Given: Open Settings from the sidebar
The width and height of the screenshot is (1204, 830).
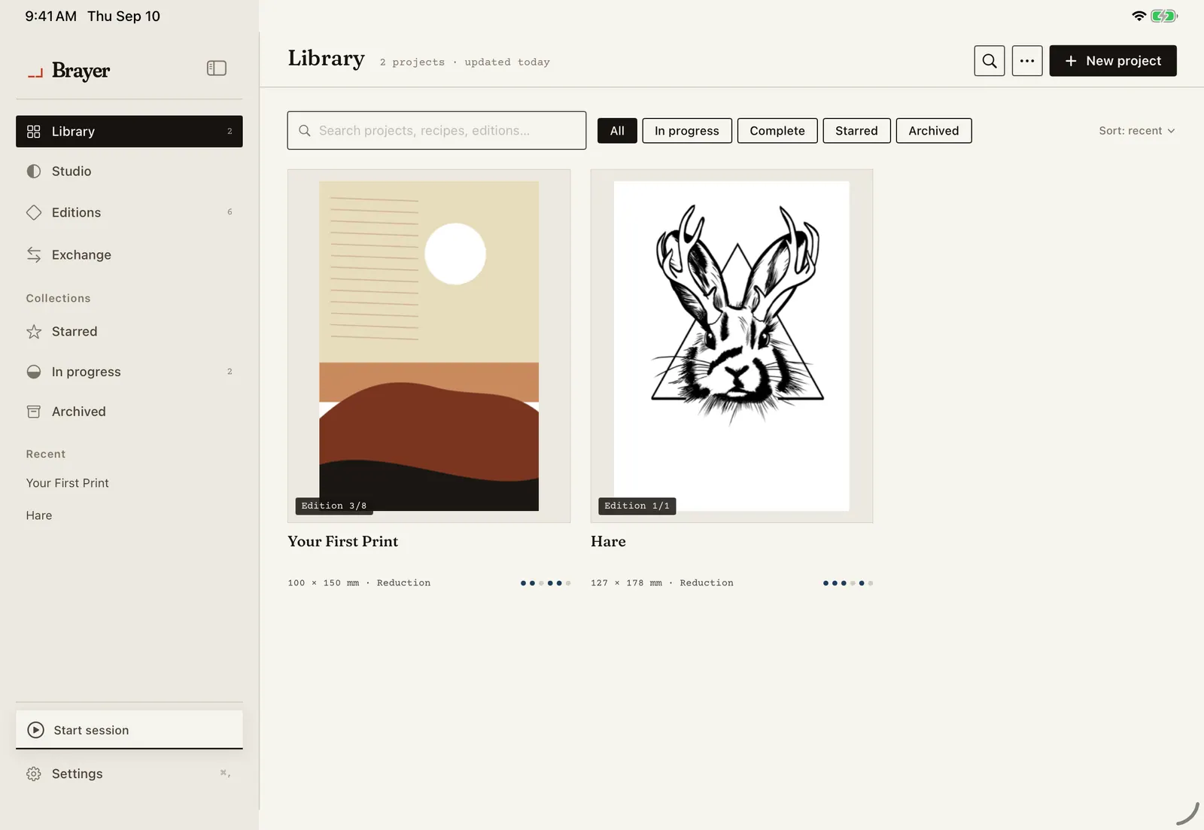Looking at the screenshot, I should point(129,774).
